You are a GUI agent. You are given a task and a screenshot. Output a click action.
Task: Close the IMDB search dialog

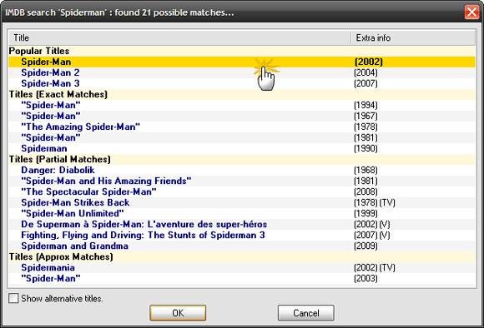pos(471,12)
